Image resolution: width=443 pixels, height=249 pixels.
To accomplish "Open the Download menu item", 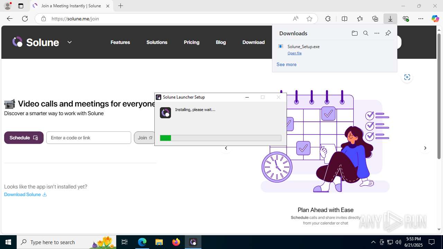I will point(253,42).
